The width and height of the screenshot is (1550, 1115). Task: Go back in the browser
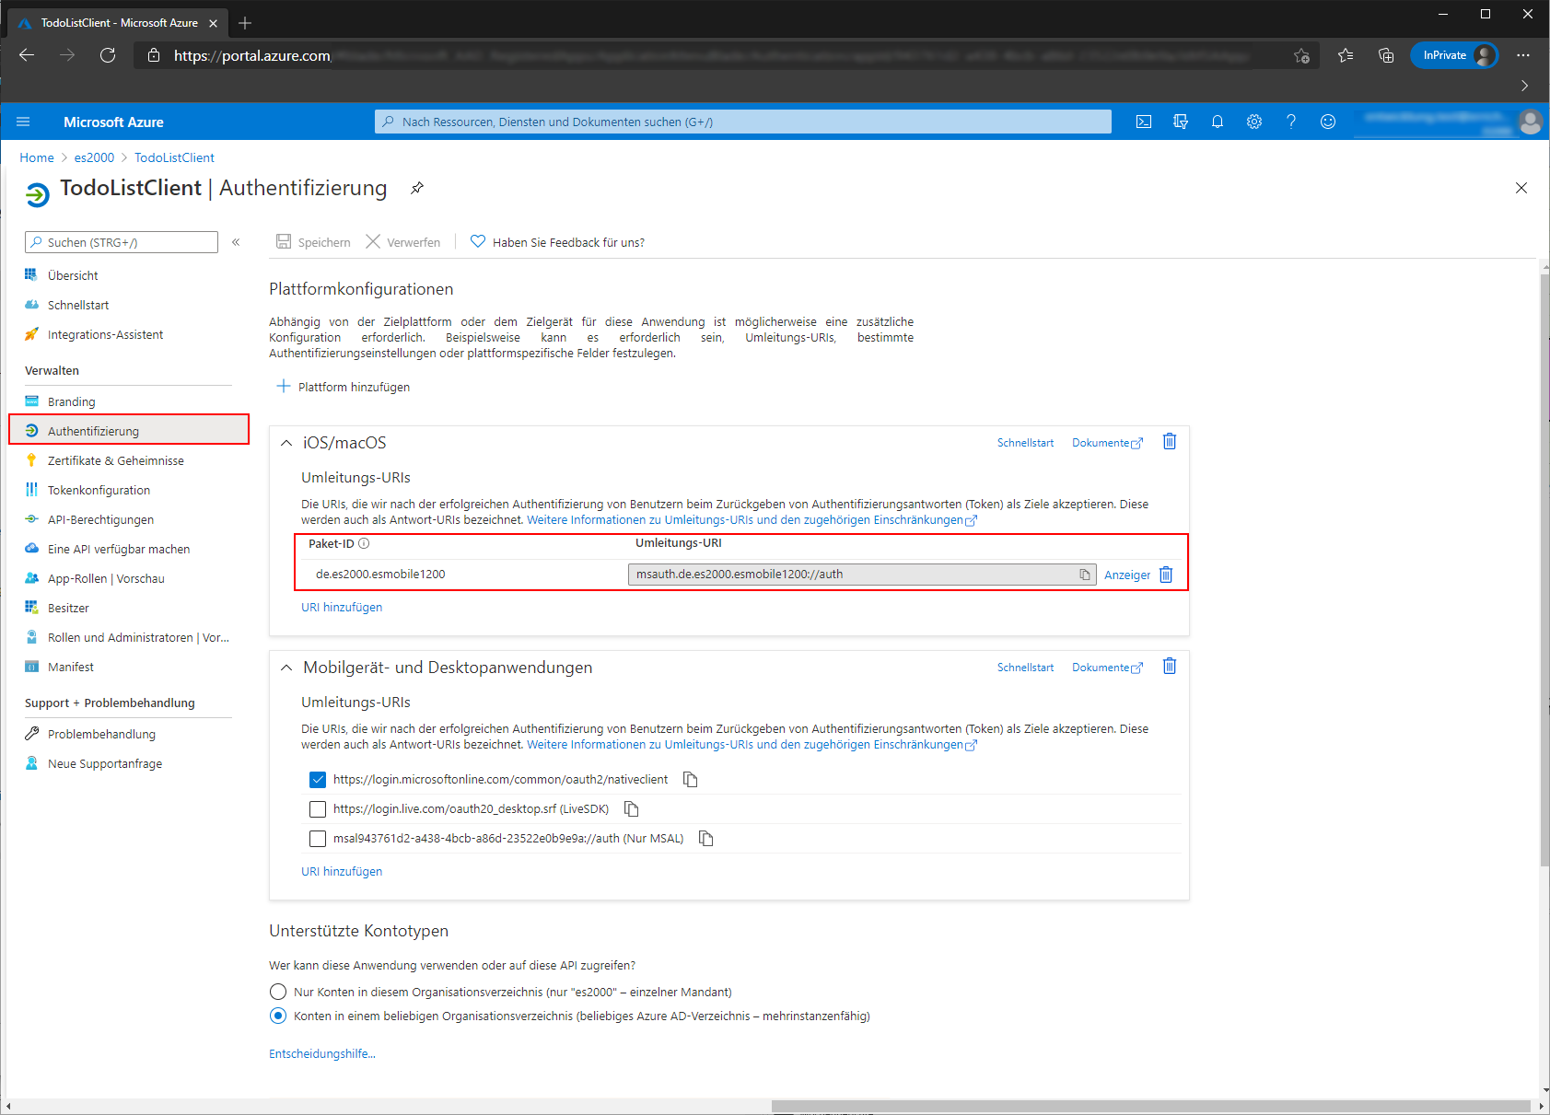[x=27, y=55]
